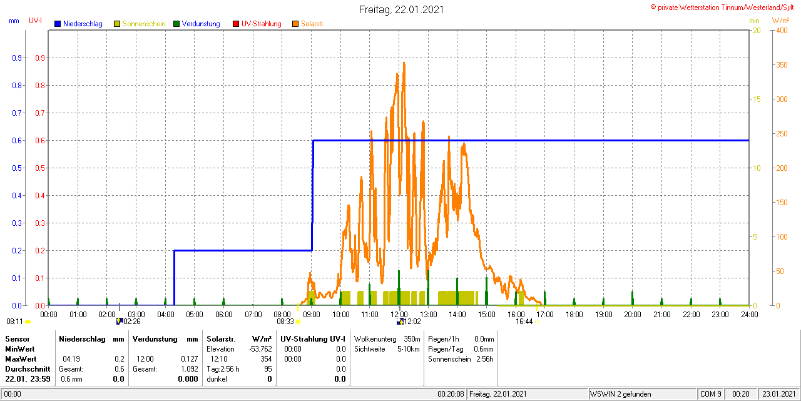Select the Sonnenschein legend label
The height and width of the screenshot is (401, 801).
click(x=144, y=24)
